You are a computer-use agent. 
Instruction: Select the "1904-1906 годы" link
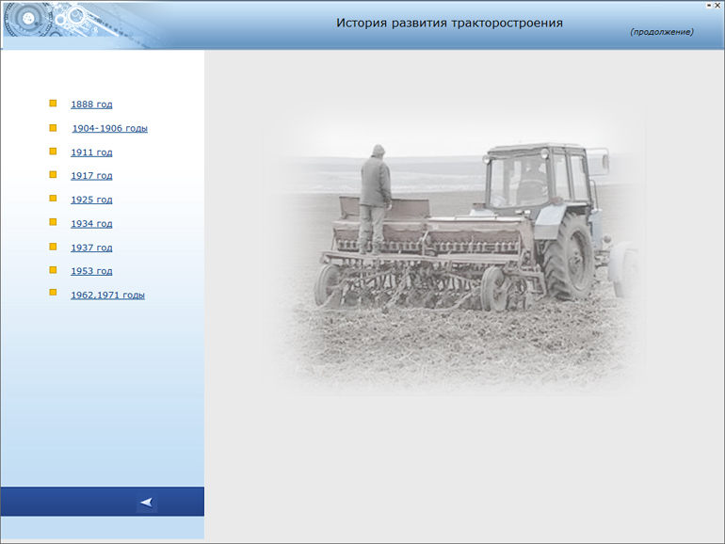(110, 128)
